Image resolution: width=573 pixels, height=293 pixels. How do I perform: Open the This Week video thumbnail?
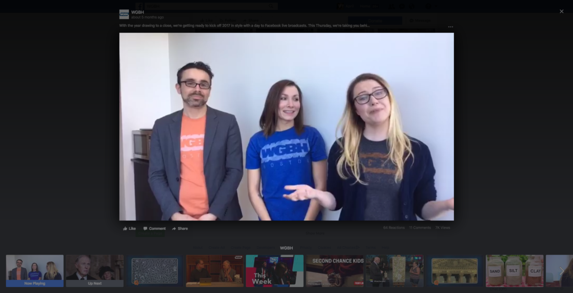tap(274, 270)
